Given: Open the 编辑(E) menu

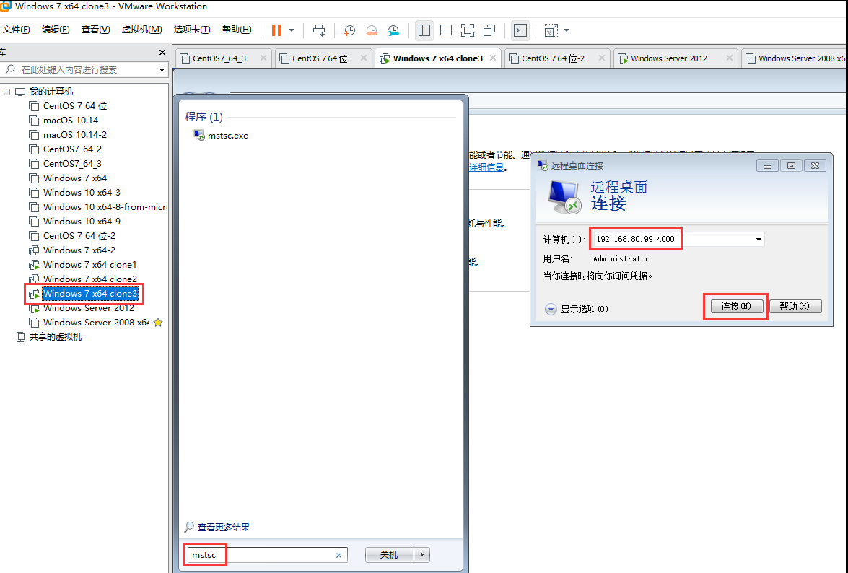Looking at the screenshot, I should (56, 30).
